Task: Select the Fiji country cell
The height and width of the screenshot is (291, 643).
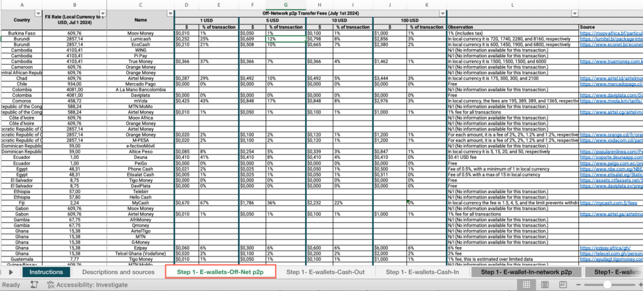Action: click(21, 203)
